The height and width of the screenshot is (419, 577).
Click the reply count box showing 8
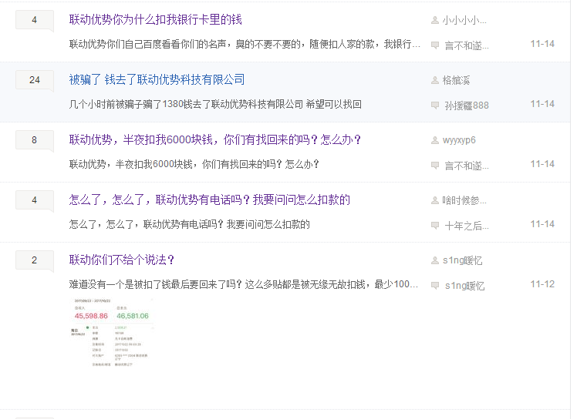coord(35,140)
